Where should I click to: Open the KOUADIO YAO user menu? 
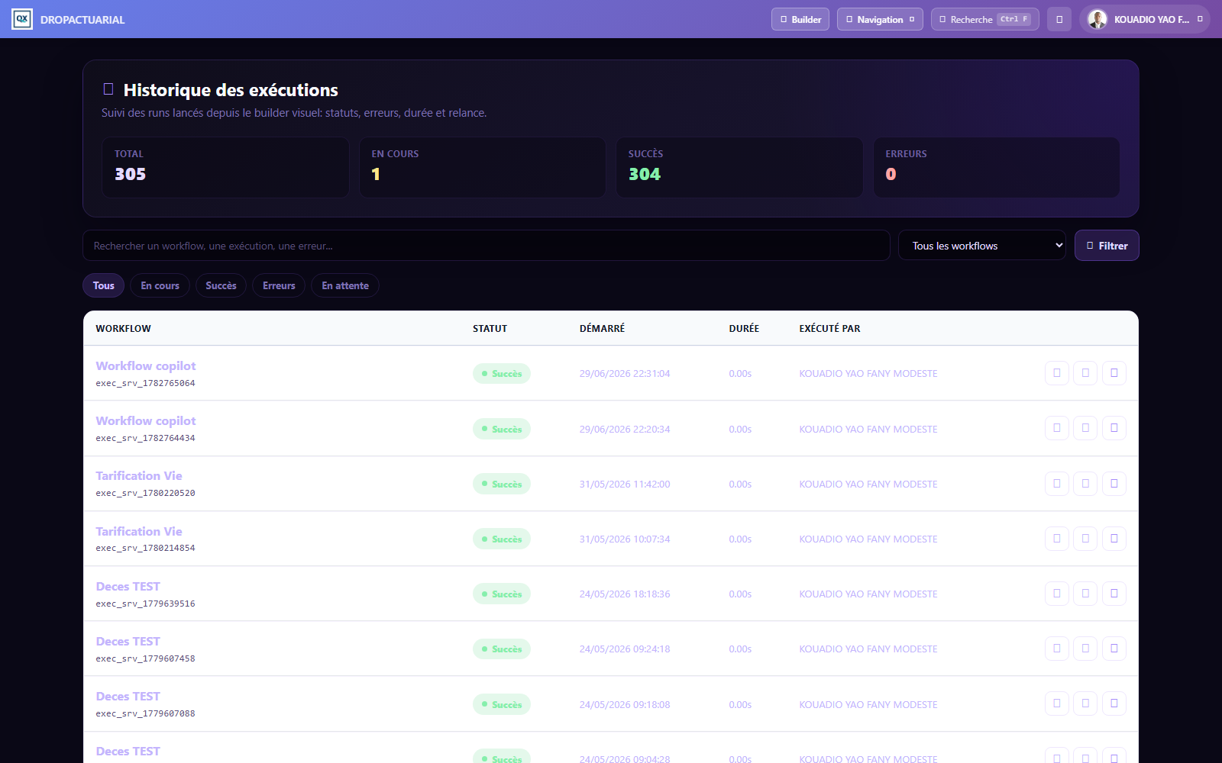[1145, 19]
